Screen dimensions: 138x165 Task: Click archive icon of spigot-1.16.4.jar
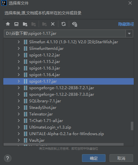click(26, 75)
